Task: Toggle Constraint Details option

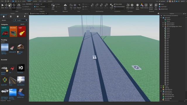Action: (119, 7)
